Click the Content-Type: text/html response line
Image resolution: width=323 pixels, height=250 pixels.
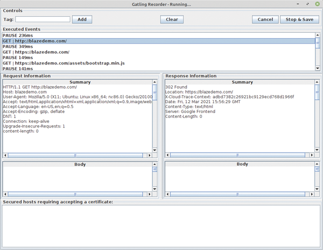[189, 106]
